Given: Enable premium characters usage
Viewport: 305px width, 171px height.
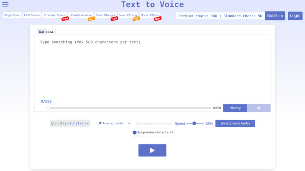Looking at the screenshot, I should click(135, 132).
